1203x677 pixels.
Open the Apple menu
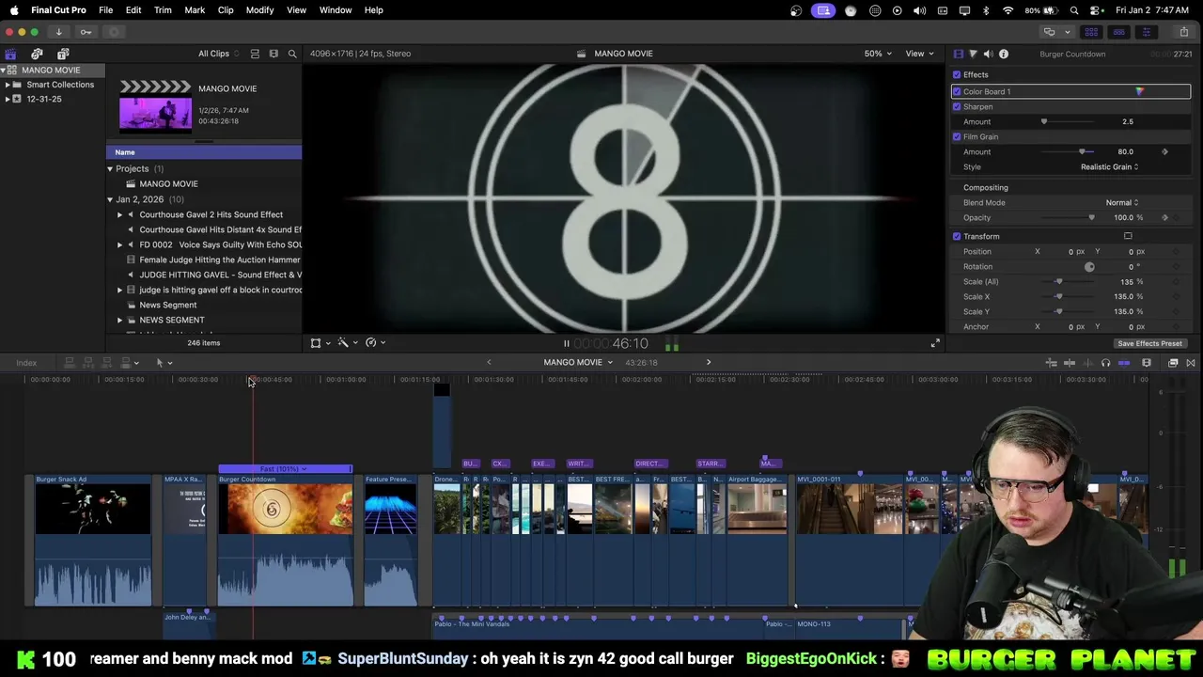[13, 10]
